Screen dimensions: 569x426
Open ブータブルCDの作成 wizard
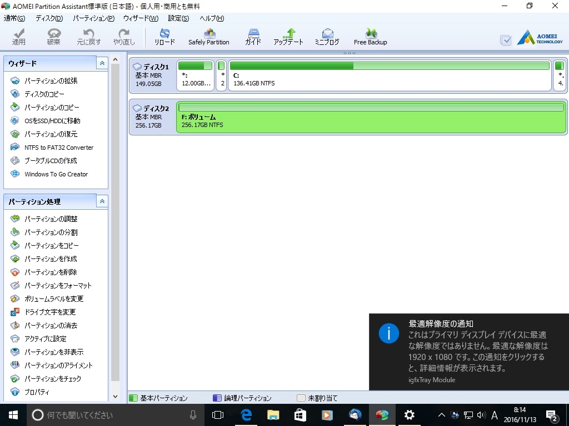[43, 161]
